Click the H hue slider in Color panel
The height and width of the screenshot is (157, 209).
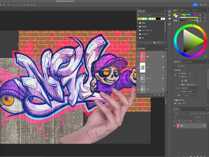(189, 15)
